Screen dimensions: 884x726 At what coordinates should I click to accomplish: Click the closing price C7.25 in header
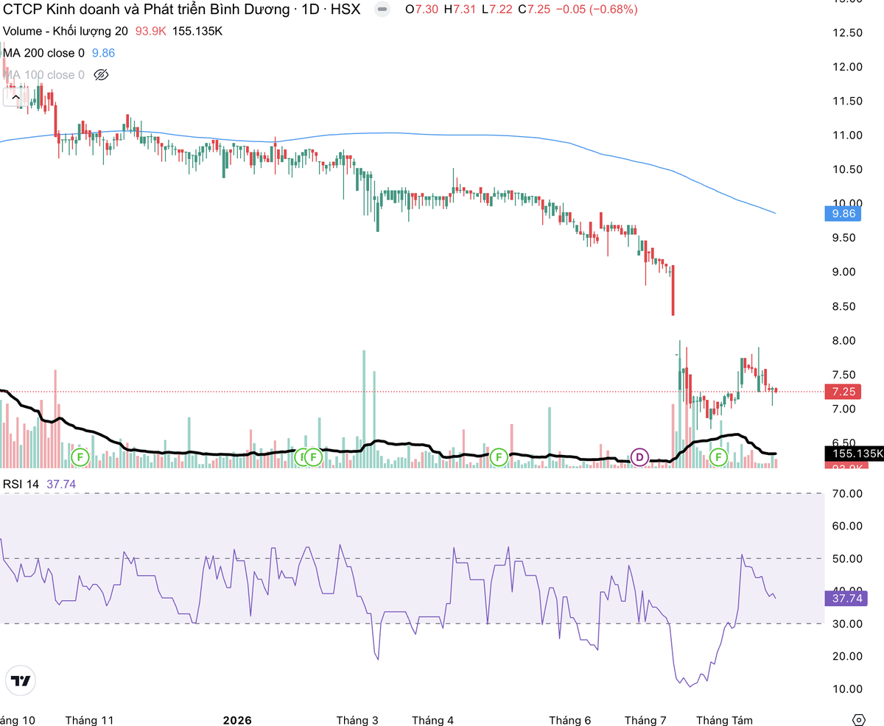click(536, 10)
